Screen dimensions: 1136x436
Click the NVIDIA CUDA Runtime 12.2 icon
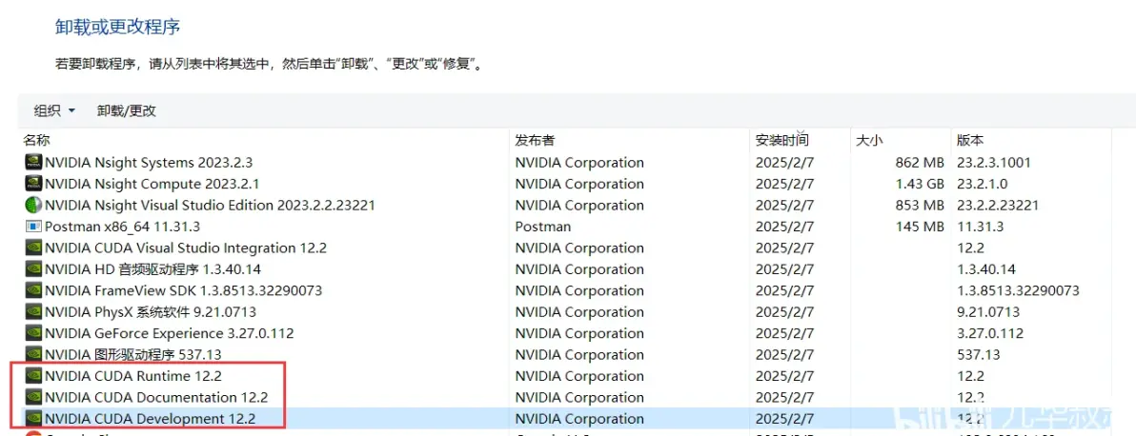tap(32, 376)
